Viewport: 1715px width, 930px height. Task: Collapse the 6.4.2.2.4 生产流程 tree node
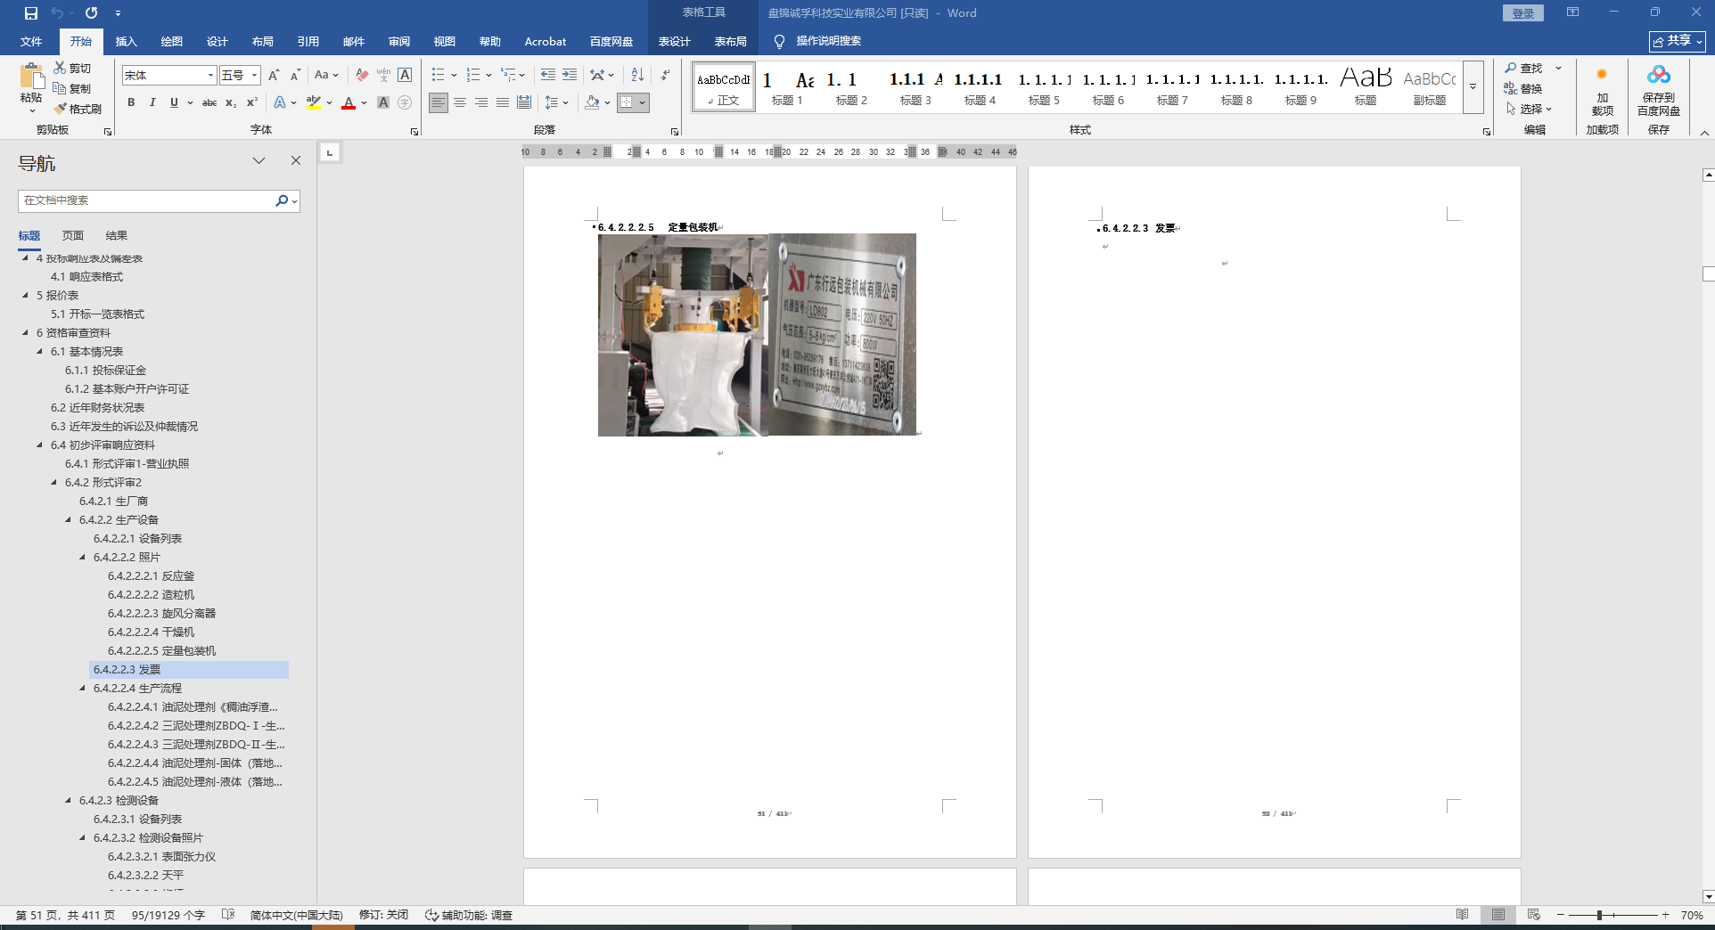(x=83, y=689)
